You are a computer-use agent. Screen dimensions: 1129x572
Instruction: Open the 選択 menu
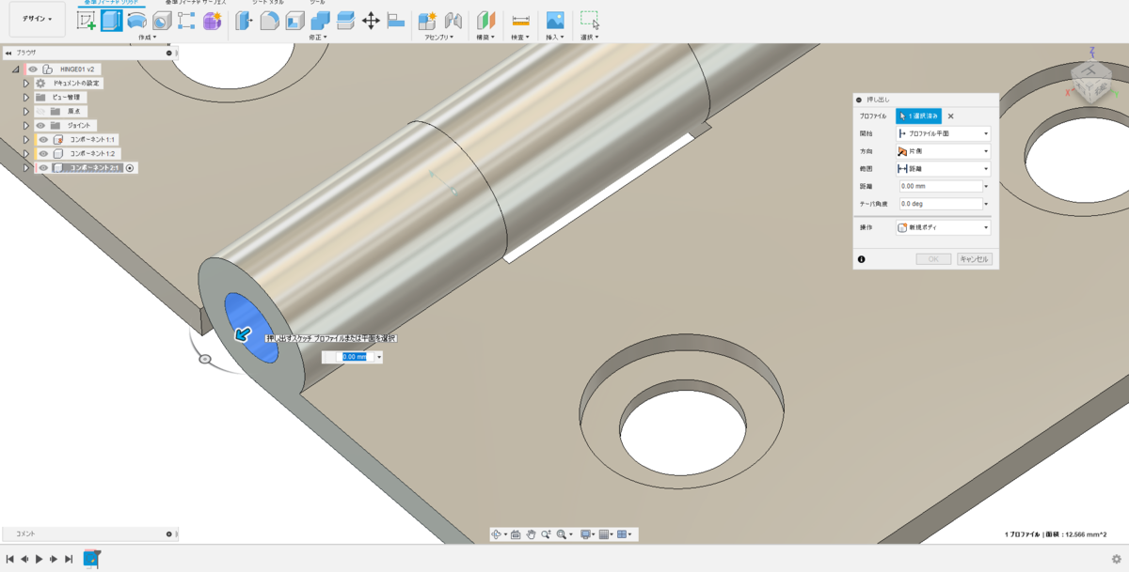pos(590,38)
